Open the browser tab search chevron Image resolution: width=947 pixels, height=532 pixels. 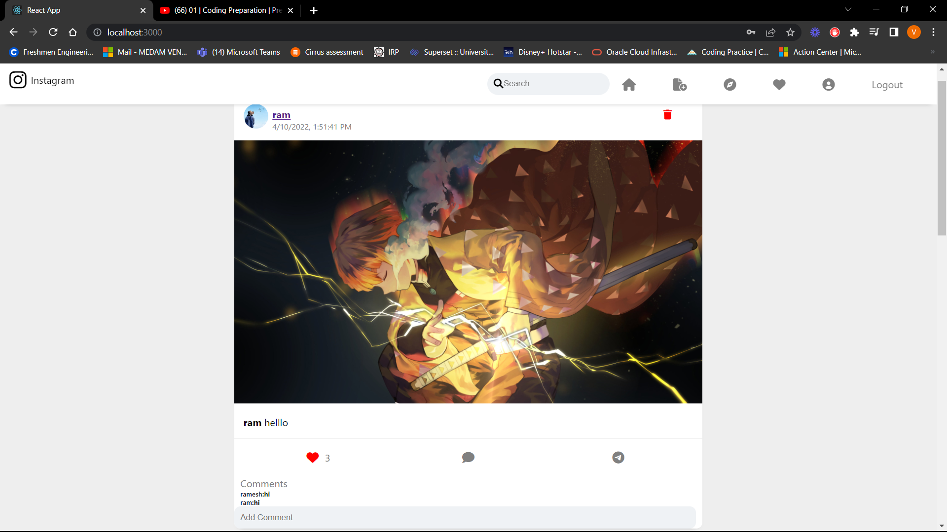click(x=848, y=8)
